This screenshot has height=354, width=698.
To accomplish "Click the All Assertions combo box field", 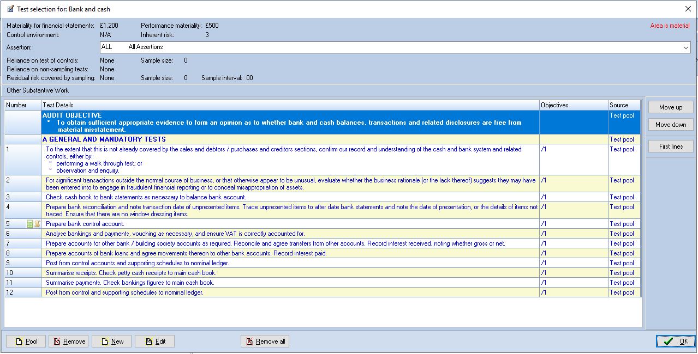I will point(395,47).
